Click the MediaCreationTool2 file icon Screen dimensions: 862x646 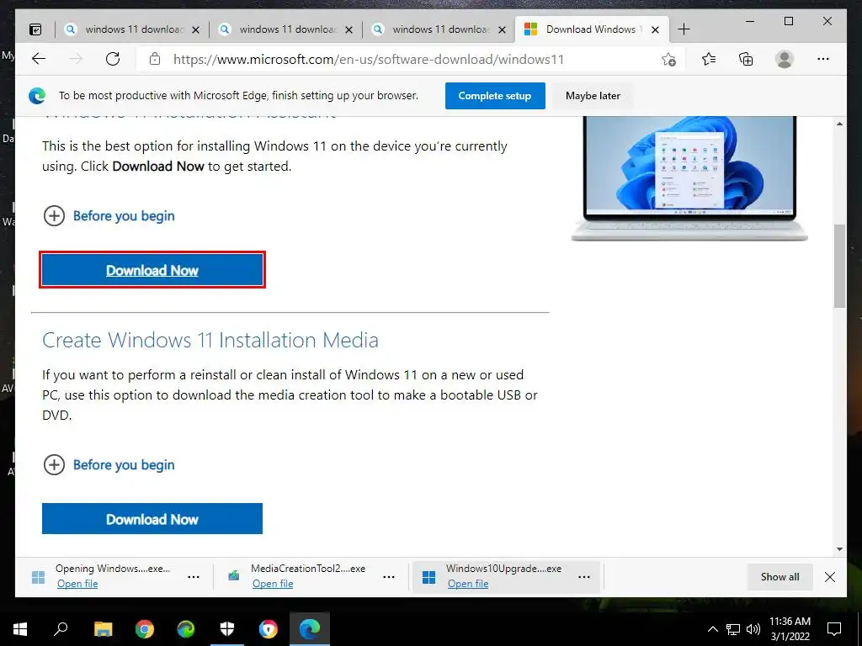(234, 576)
